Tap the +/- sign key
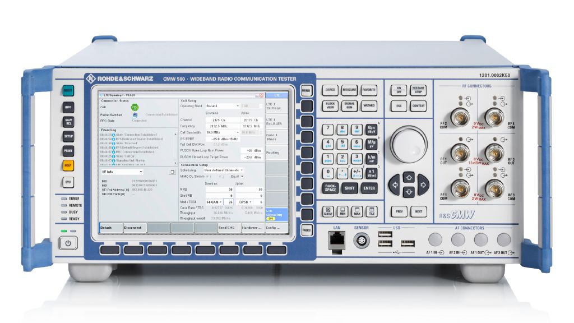This screenshot has width=574, height=323. tap(357, 173)
